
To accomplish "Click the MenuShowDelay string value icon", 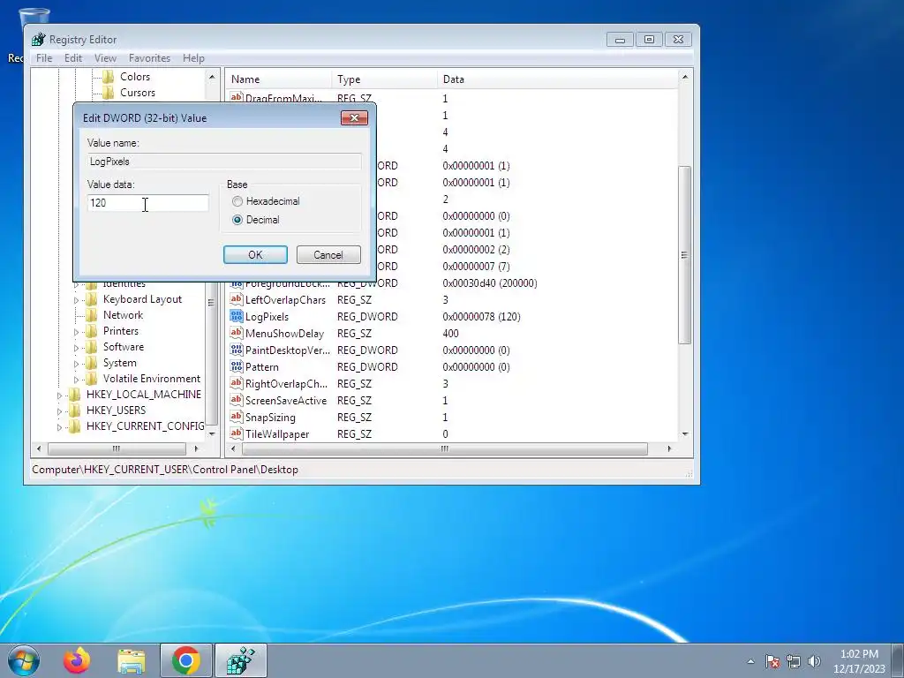I will click(237, 333).
